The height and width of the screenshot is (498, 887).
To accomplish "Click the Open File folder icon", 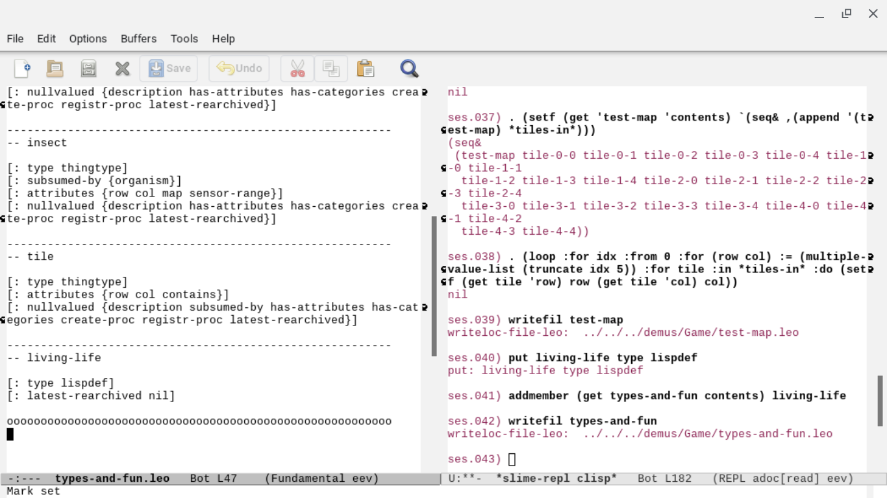I will pos(55,68).
